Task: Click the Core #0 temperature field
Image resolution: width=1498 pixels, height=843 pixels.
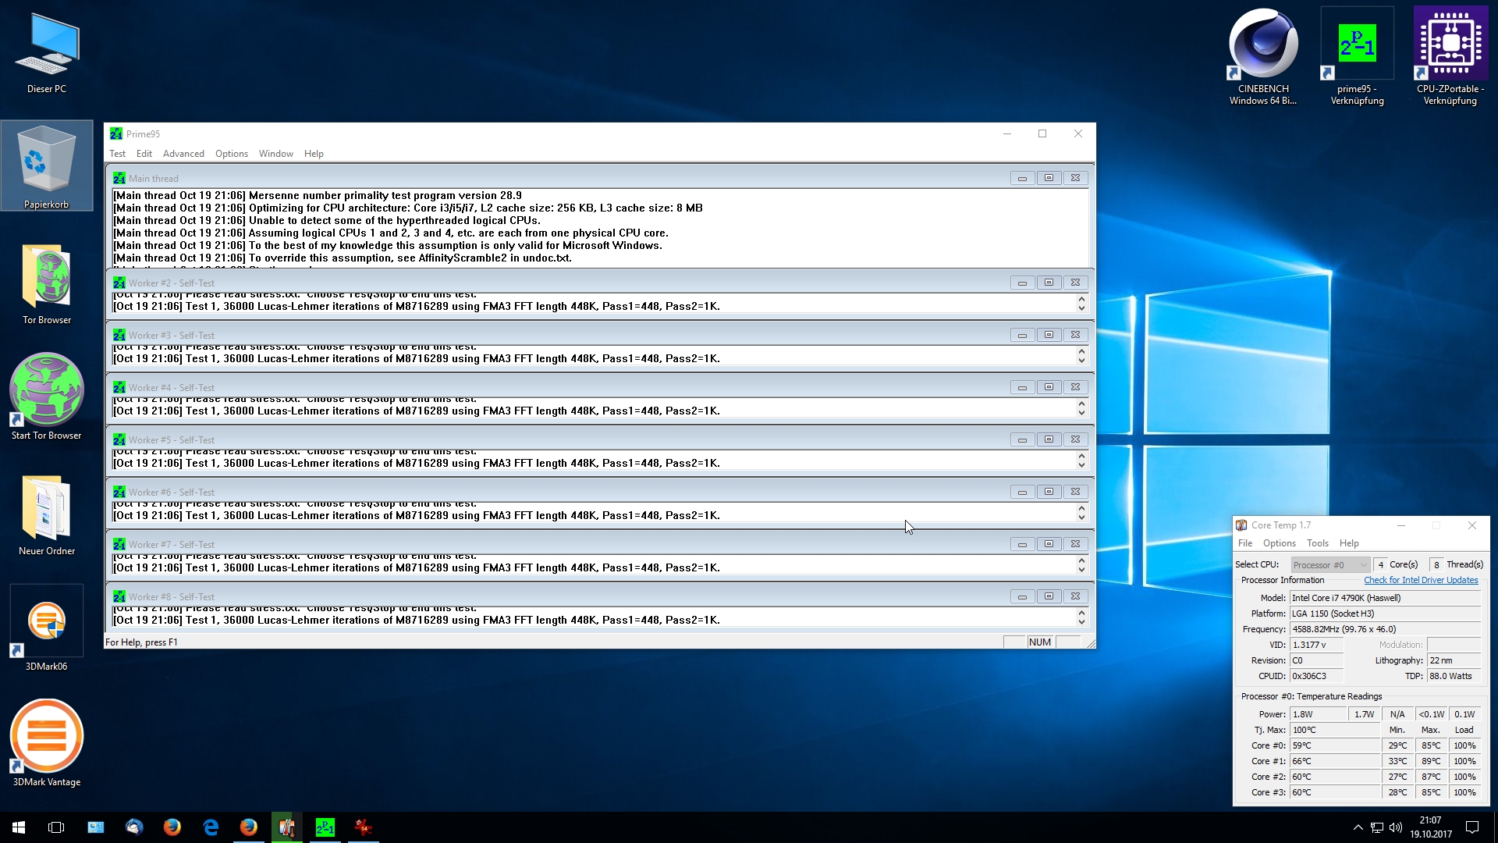Action: [1334, 745]
